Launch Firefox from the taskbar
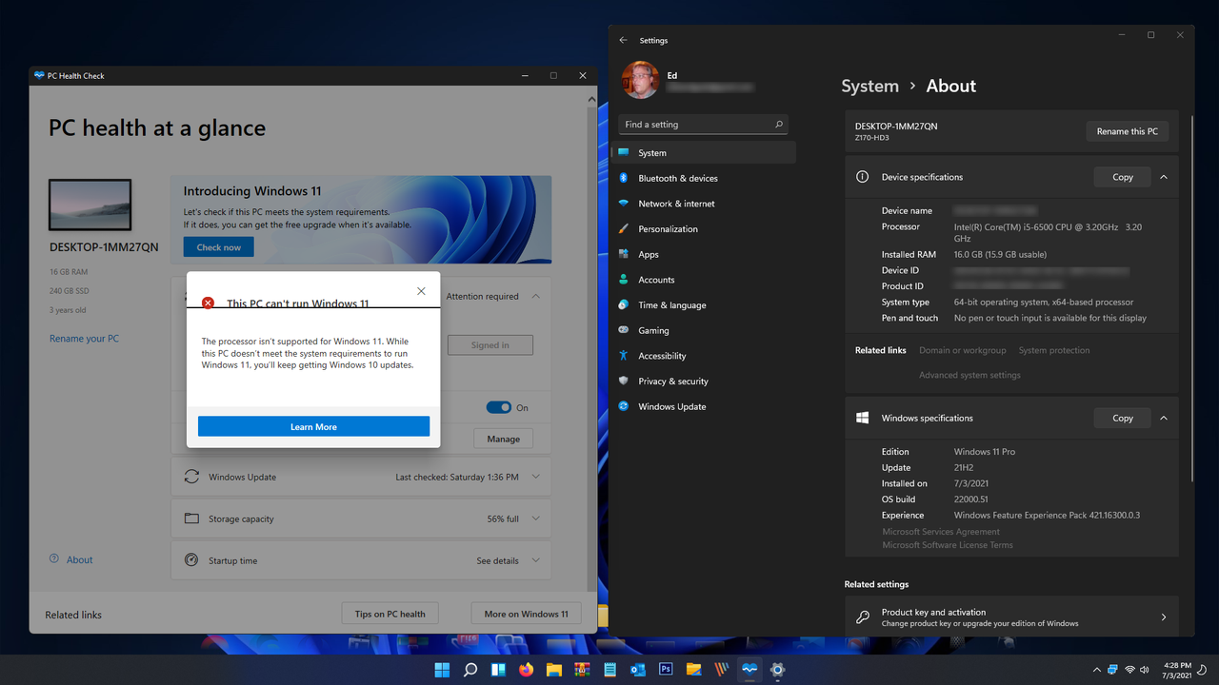 [x=526, y=670]
